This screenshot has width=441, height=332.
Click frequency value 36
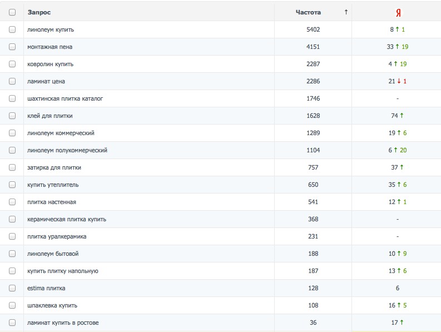[x=313, y=323]
